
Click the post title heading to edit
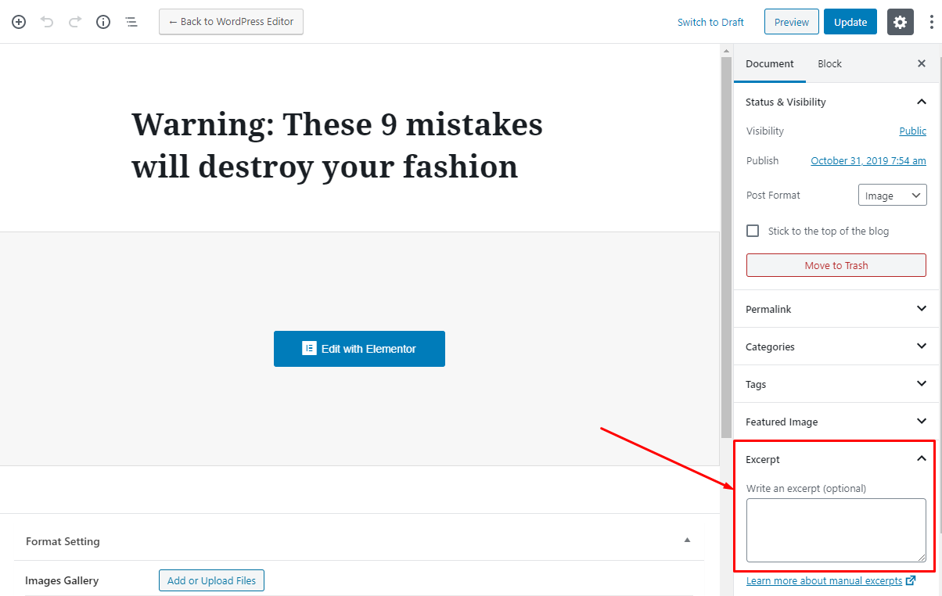(337, 145)
